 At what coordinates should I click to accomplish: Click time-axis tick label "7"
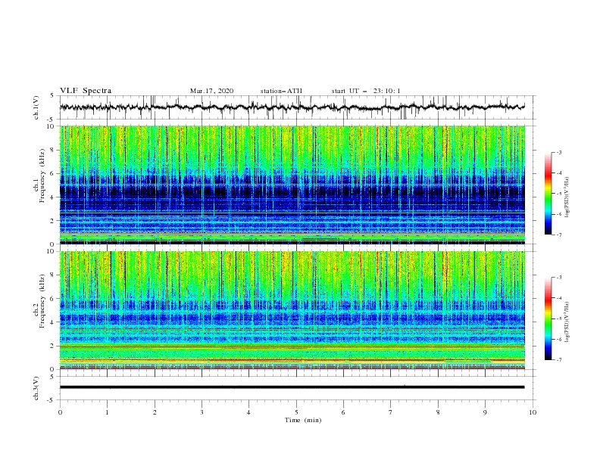[391, 412]
